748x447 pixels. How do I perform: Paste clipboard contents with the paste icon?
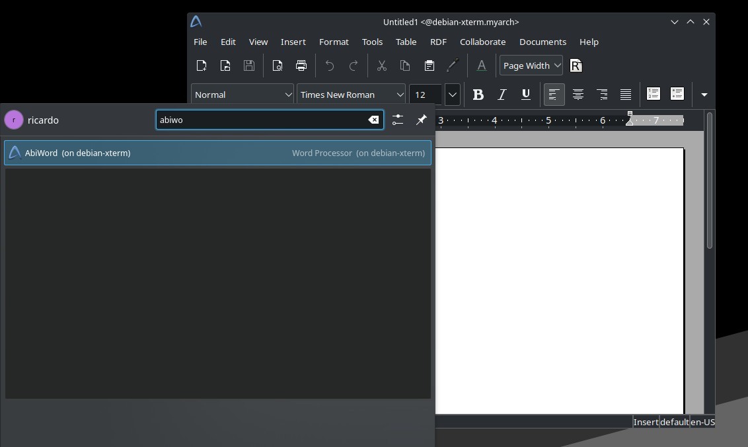click(x=430, y=65)
